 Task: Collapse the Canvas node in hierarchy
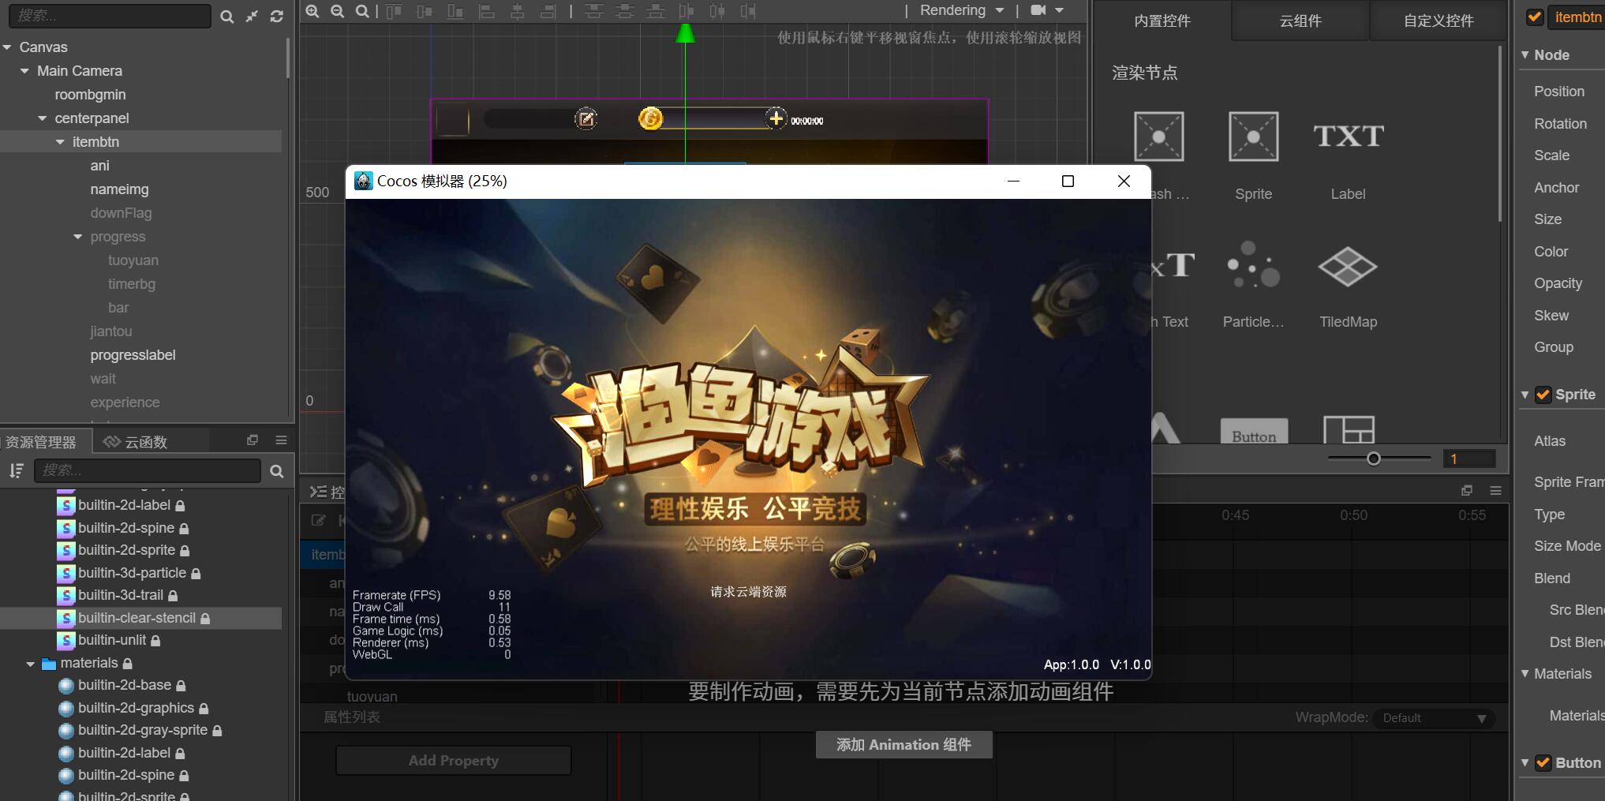7,47
